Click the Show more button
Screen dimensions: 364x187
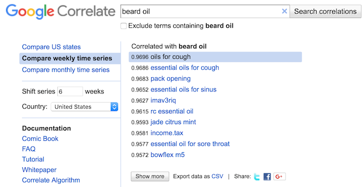[x=150, y=176]
